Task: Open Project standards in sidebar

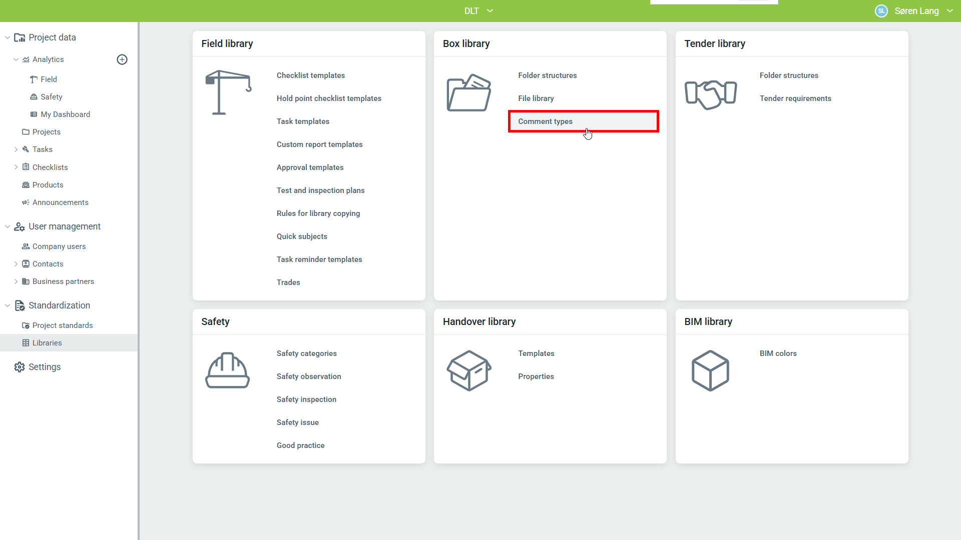Action: (63, 325)
